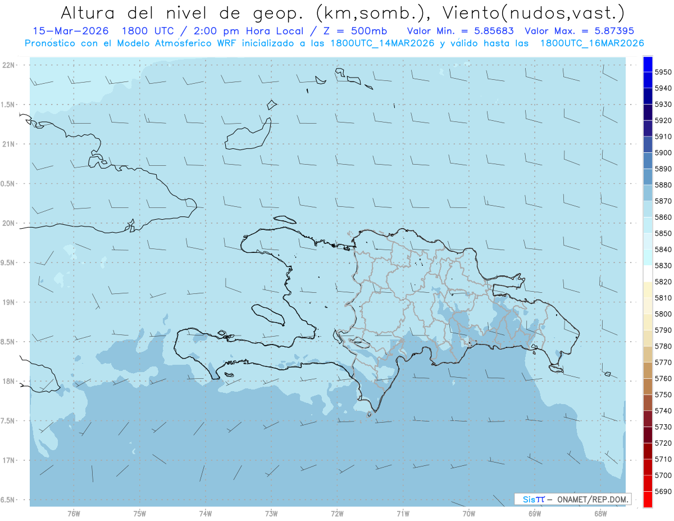Click the '71W' longitude label
Screen dimensions: 674x521
[x=403, y=514]
